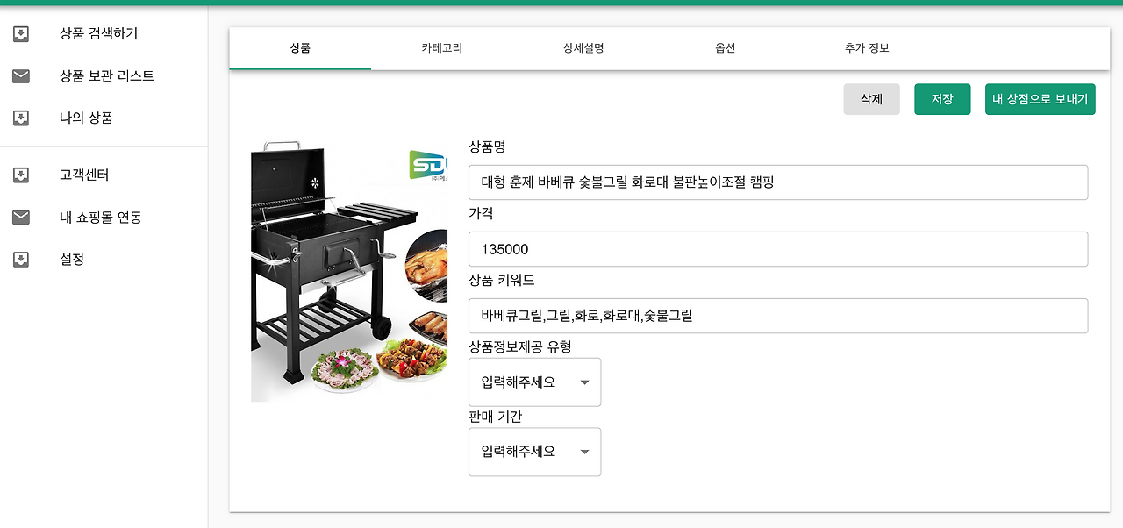This screenshot has width=1123, height=528.
Task: Click the 상품 키워드 input field
Action: point(778,316)
